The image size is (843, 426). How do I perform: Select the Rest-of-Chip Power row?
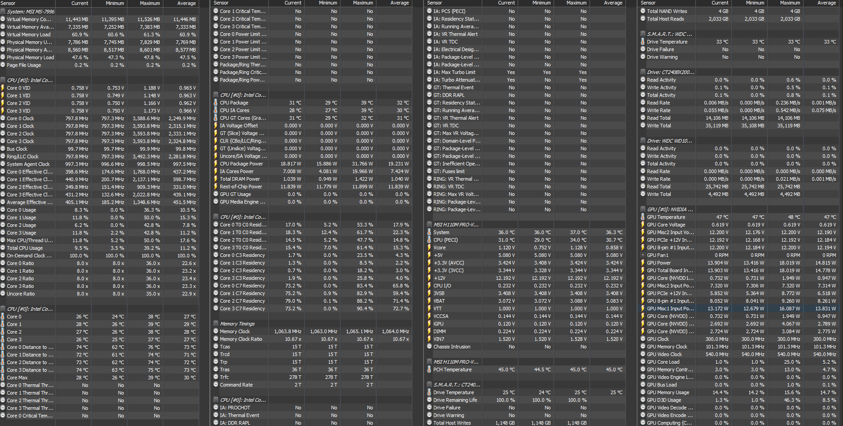click(x=313, y=187)
